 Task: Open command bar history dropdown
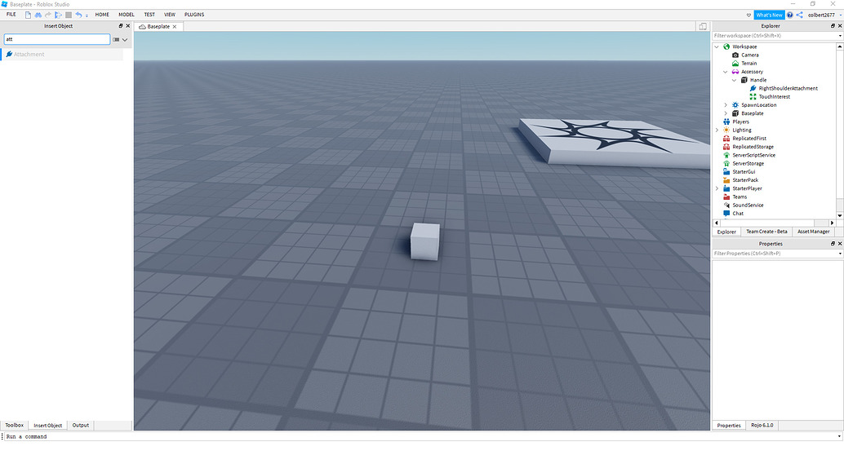tap(839, 437)
